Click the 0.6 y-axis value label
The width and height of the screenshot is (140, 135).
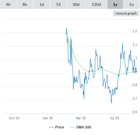pyautogui.click(x=135, y=112)
